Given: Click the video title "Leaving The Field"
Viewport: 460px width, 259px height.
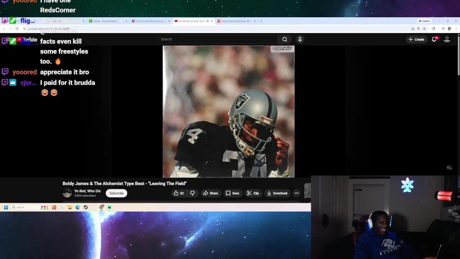Looking at the screenshot, I should point(124,183).
